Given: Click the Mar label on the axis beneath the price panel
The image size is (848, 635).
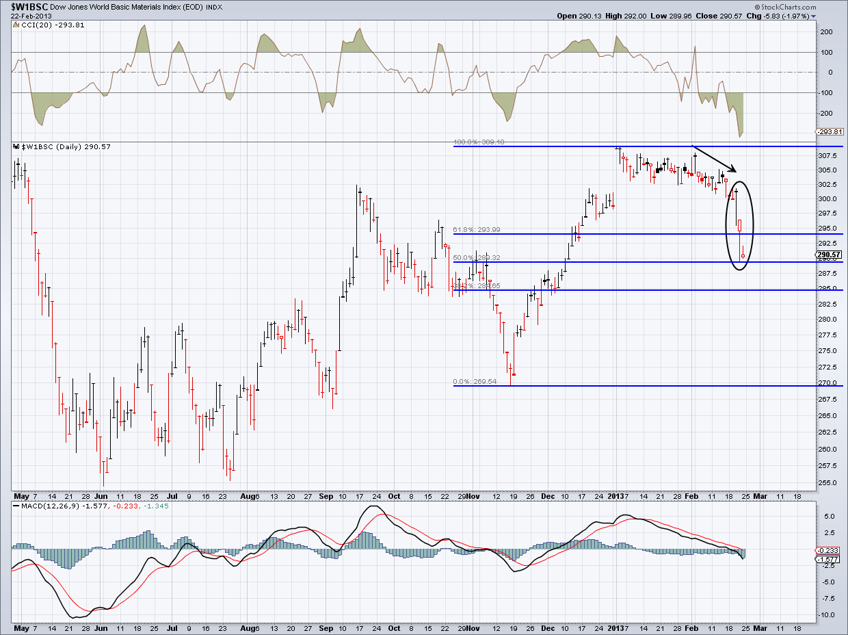Looking at the screenshot, I should coord(760,495).
